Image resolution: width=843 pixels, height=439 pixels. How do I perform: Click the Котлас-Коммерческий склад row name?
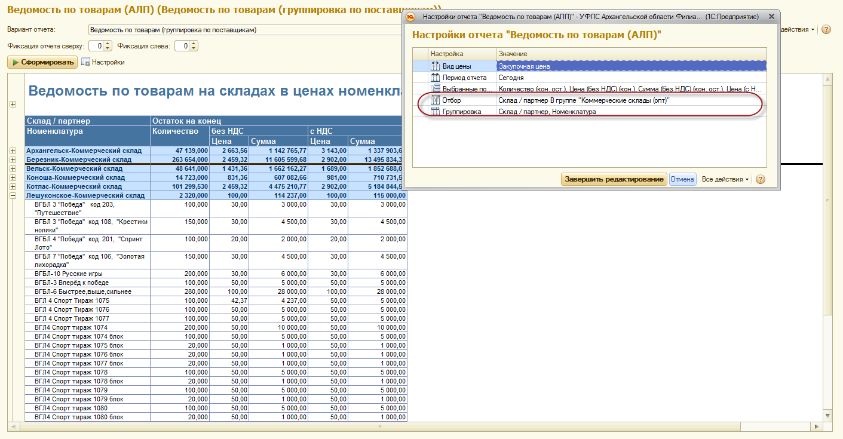[x=74, y=186]
